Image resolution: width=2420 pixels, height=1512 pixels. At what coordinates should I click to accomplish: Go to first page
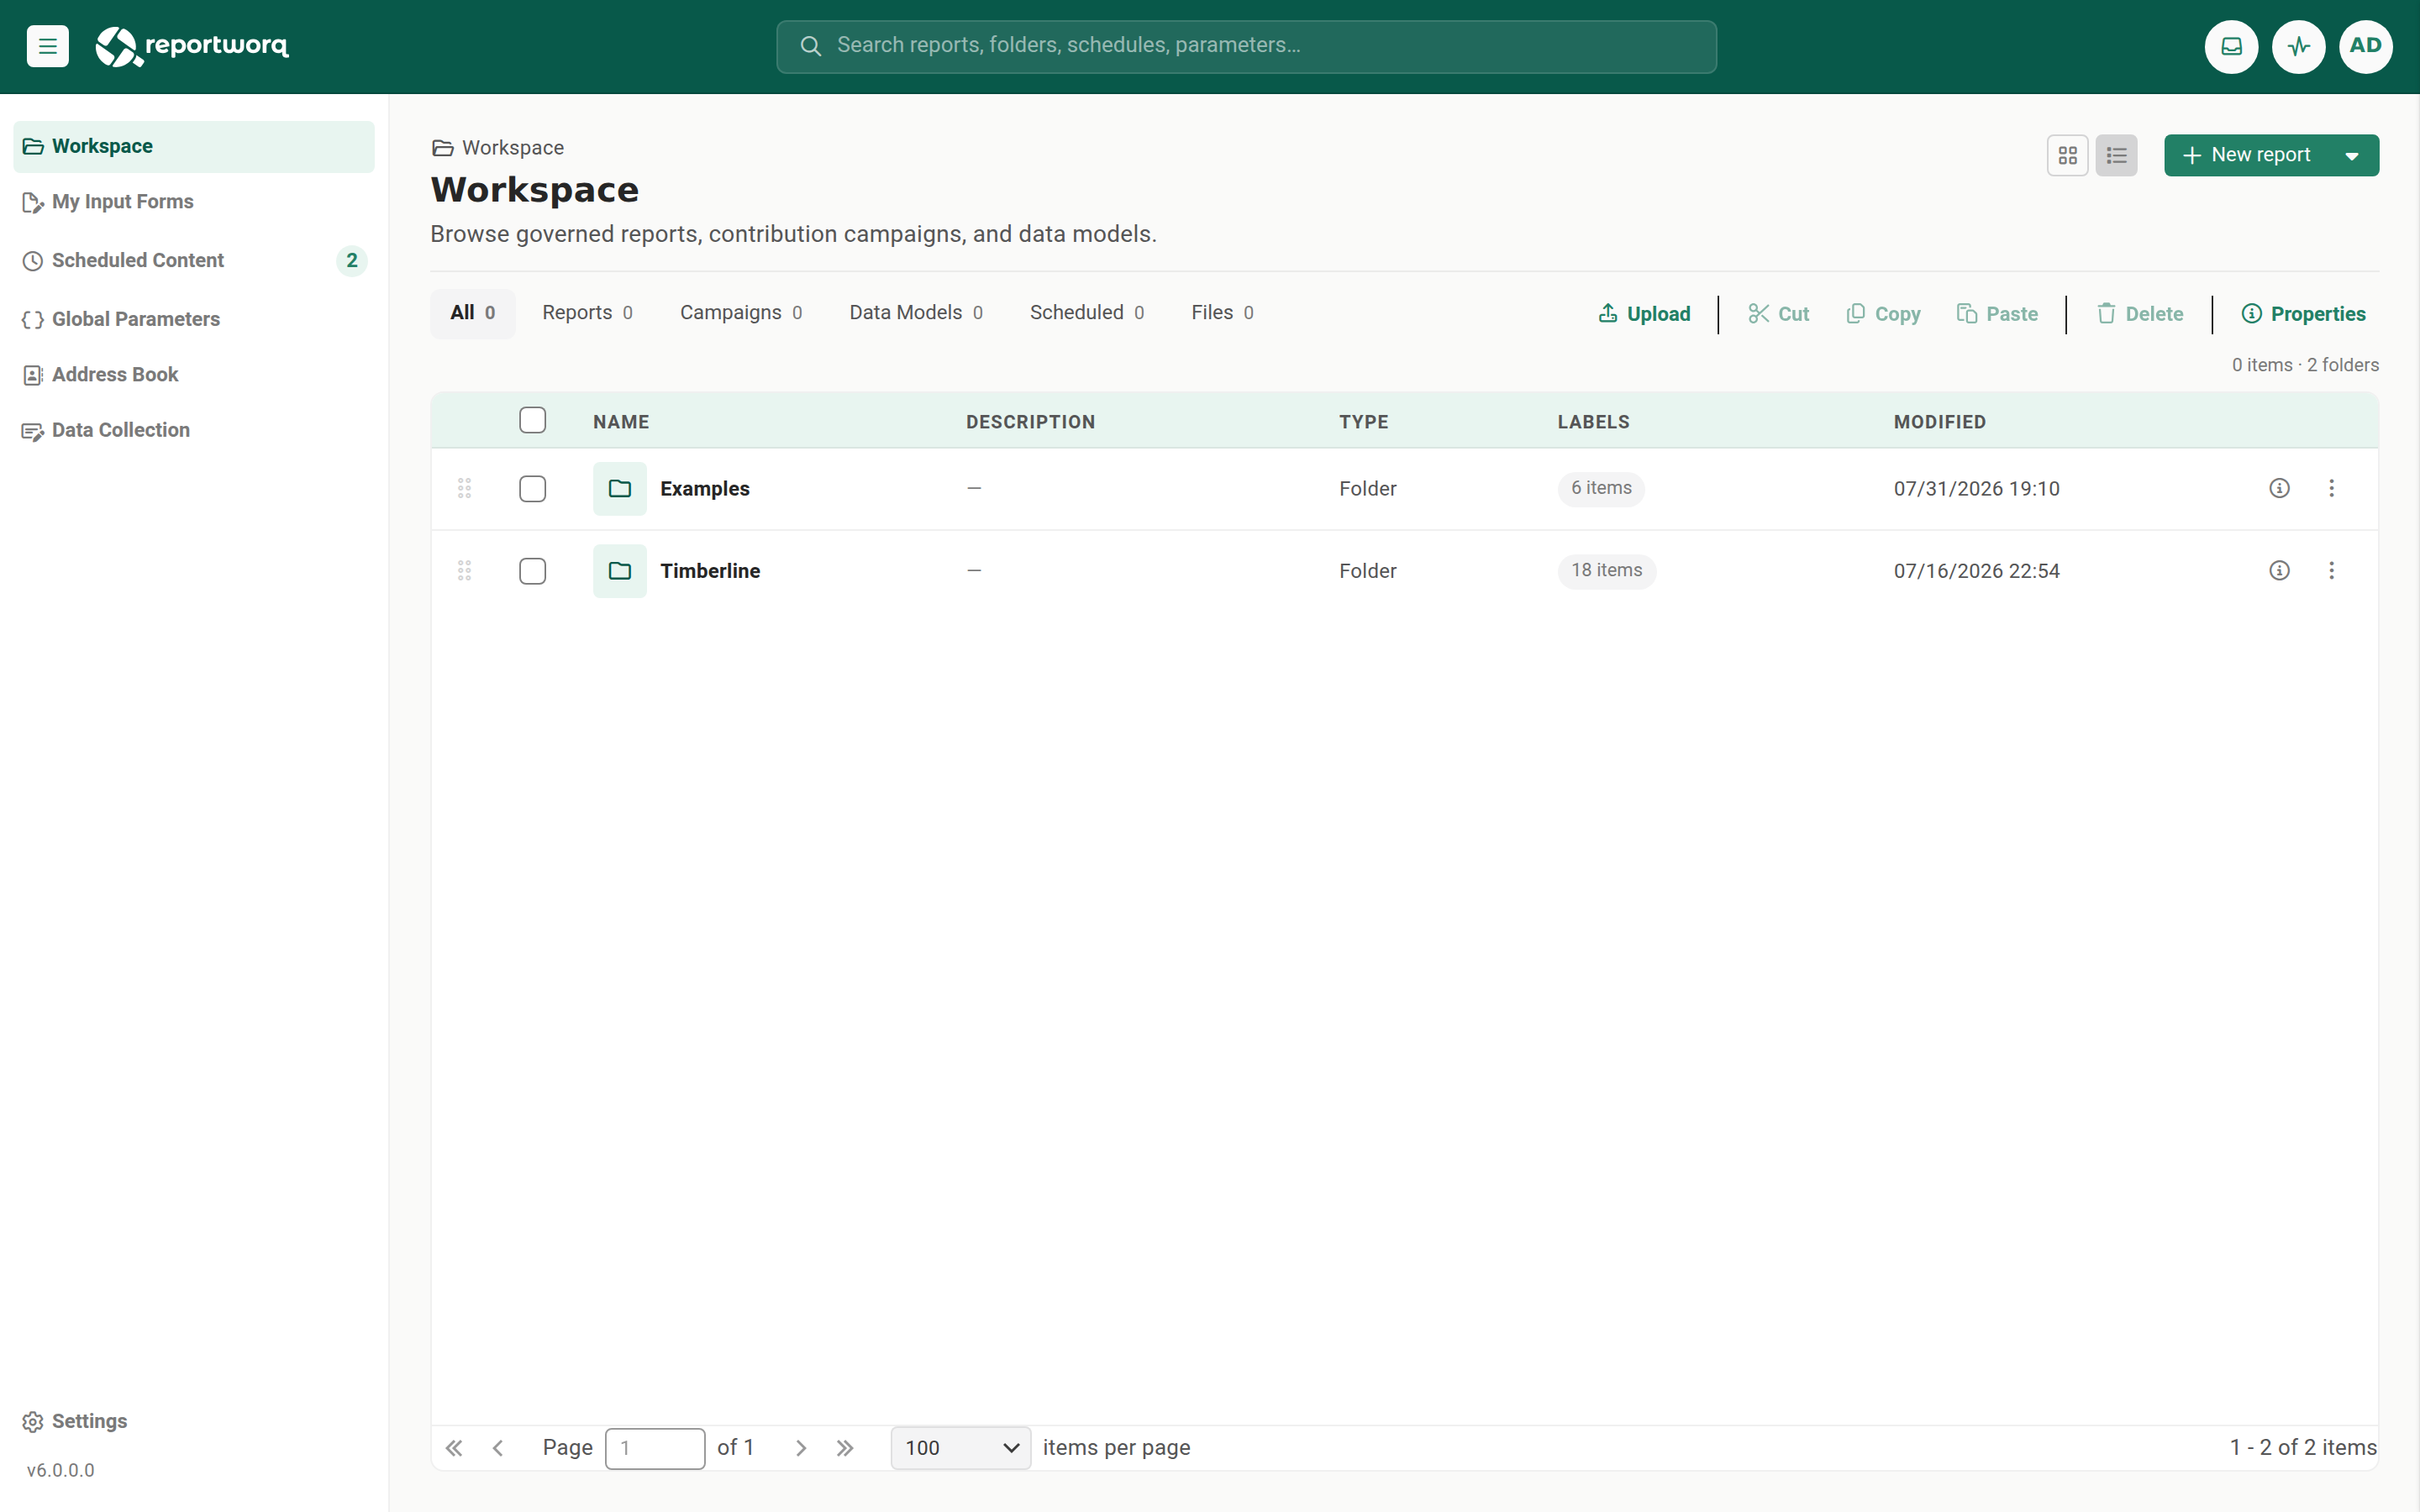click(x=454, y=1447)
